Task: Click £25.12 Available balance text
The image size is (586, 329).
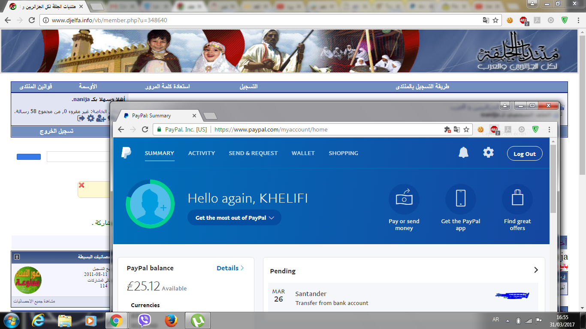Action: click(157, 287)
